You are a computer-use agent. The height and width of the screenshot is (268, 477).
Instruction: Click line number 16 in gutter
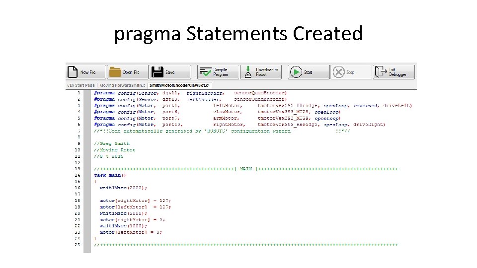point(78,188)
